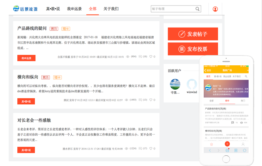
Task: Like the post 对长老会一些感触 with heart icon
Action: [x=151, y=148]
